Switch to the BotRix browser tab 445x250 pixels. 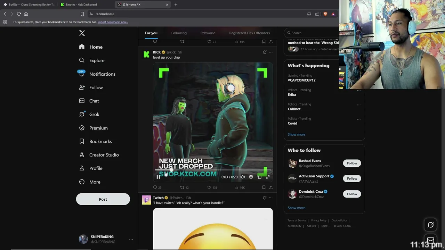(29, 5)
